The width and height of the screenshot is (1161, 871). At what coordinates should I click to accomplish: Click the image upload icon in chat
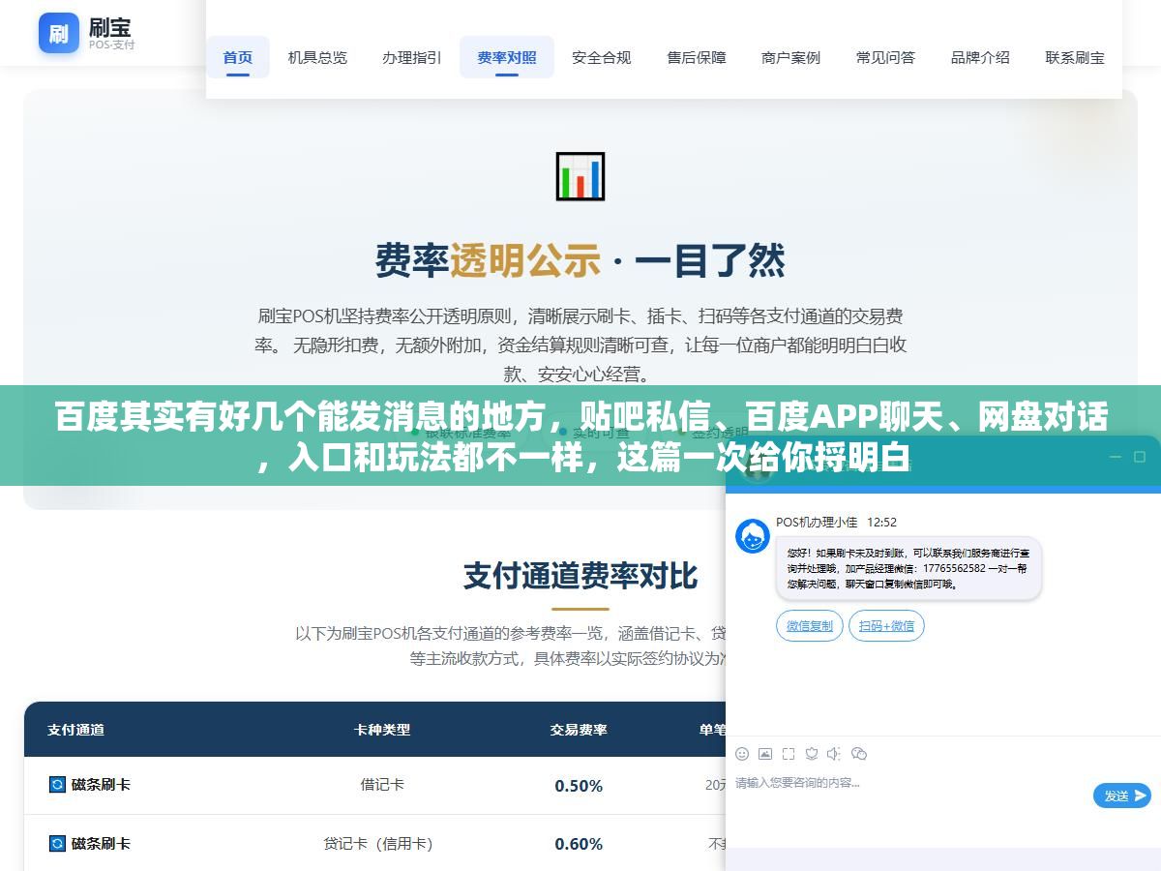[x=765, y=753]
